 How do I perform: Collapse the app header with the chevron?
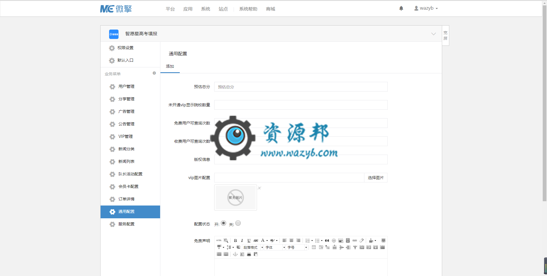point(434,34)
